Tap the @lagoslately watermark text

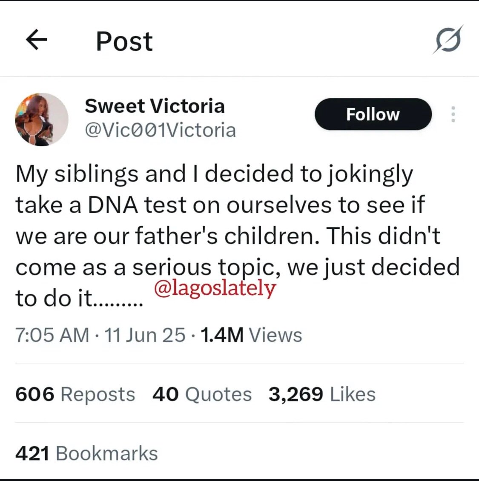215,289
